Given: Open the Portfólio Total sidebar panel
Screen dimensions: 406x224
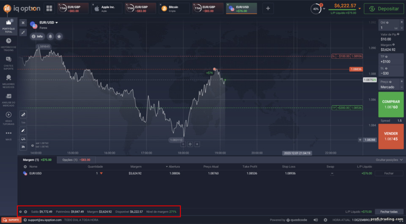Looking at the screenshot, I should pos(8,26).
